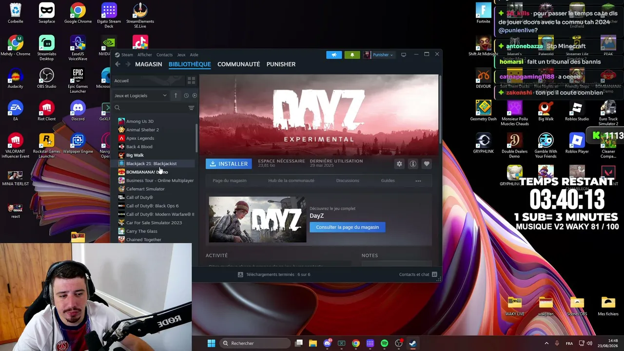Filter to ready-to-play games icon
This screenshot has width=624, height=351.
195,96
